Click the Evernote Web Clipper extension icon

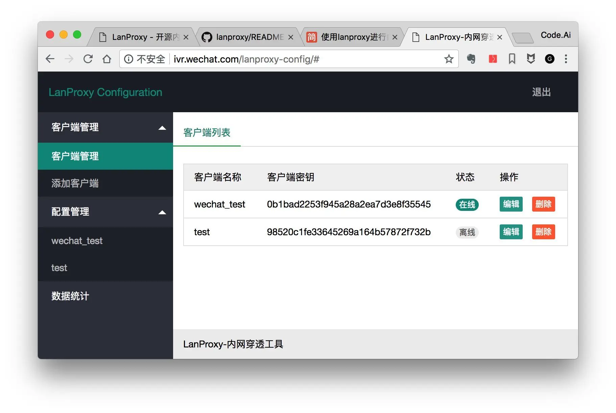click(471, 59)
